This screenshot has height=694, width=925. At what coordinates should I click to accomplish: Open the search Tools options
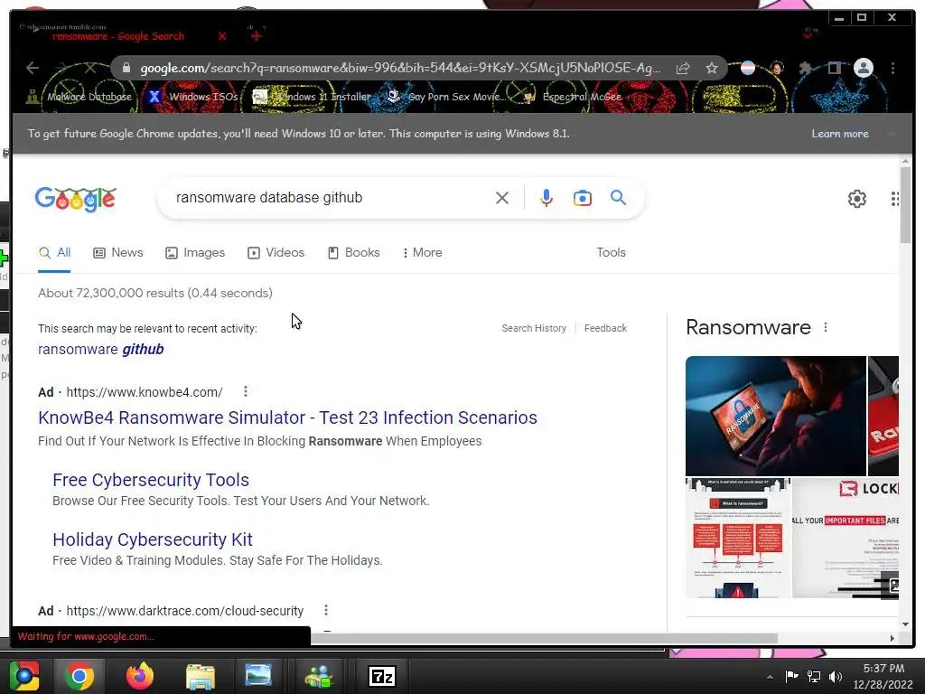(x=611, y=253)
